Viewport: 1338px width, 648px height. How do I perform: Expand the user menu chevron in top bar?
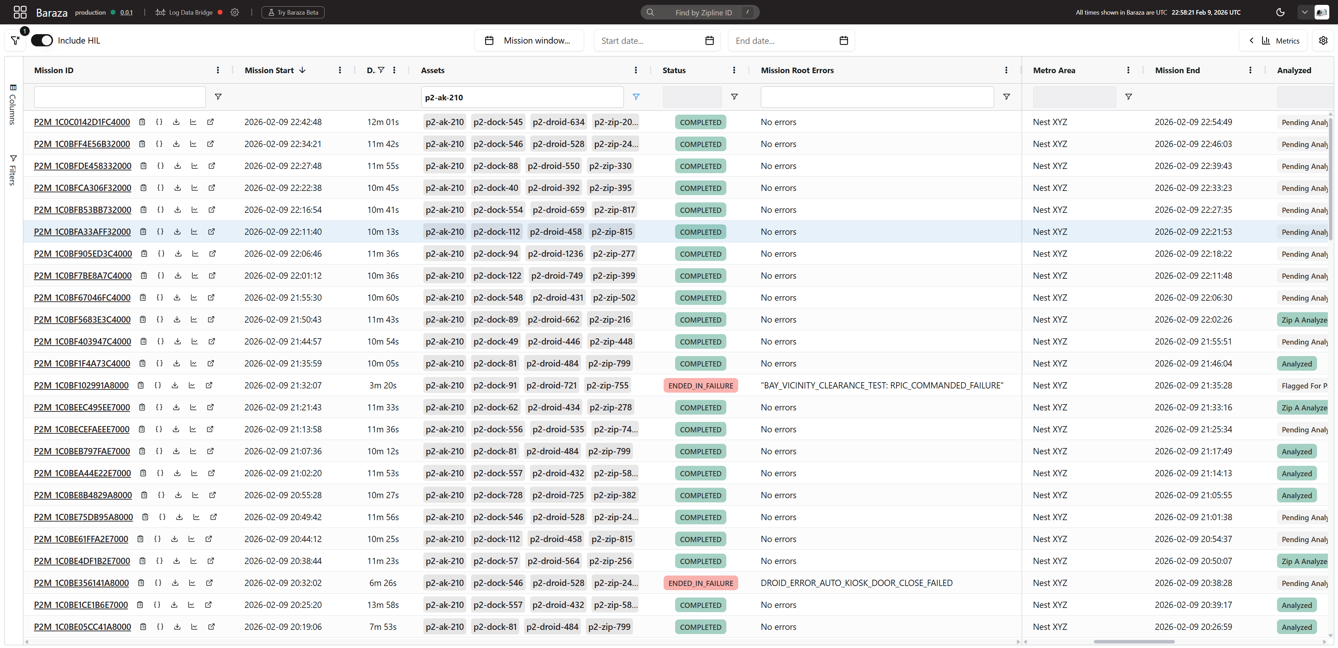(x=1304, y=12)
